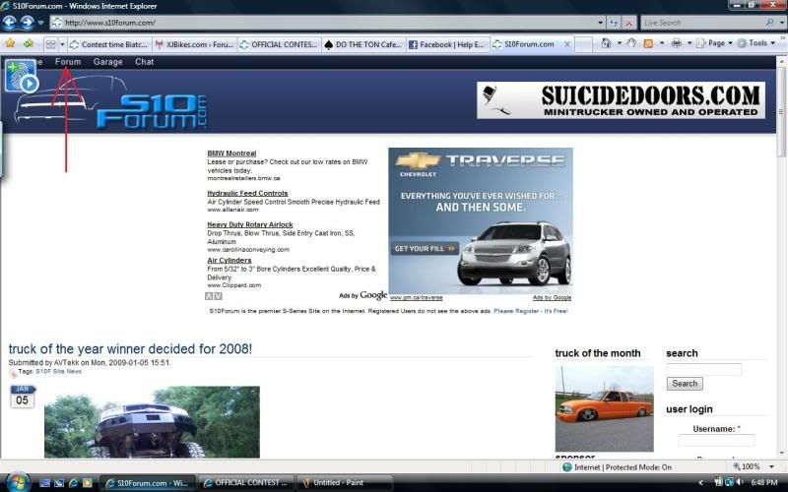The width and height of the screenshot is (788, 492).
Task: Open the Page menu
Action: click(x=715, y=43)
